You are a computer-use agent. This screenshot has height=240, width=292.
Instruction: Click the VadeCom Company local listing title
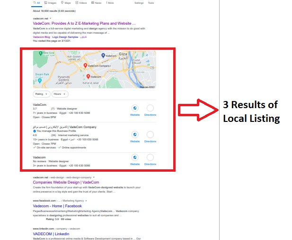(65, 127)
